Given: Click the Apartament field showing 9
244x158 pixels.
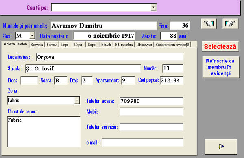Looking at the screenshot, I should (x=128, y=80).
